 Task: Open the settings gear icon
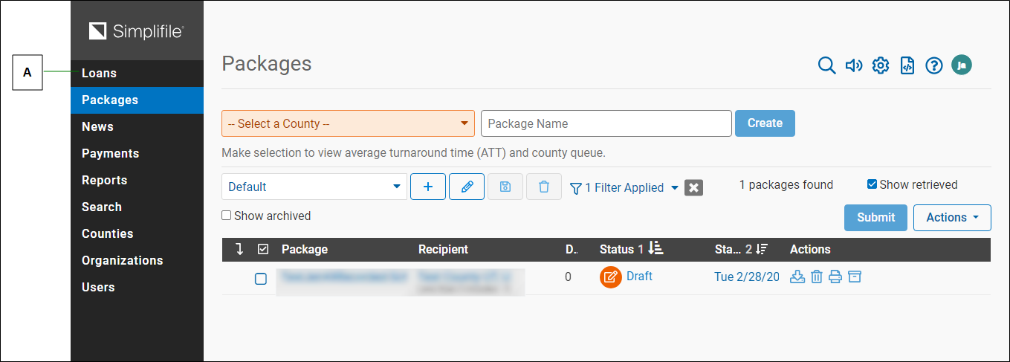pos(881,65)
